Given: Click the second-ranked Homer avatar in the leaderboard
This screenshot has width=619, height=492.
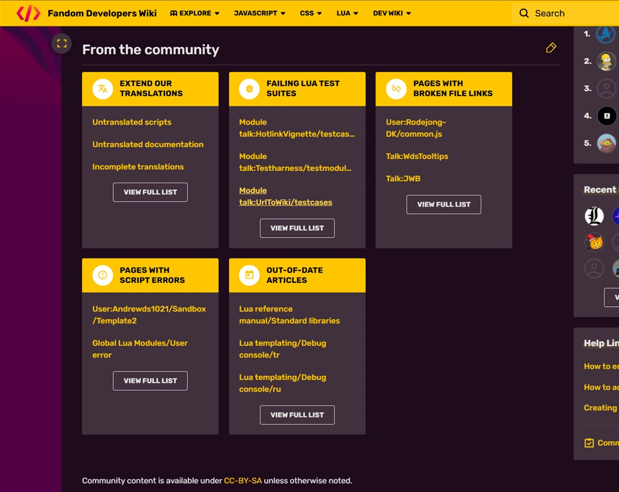Looking at the screenshot, I should 606,61.
